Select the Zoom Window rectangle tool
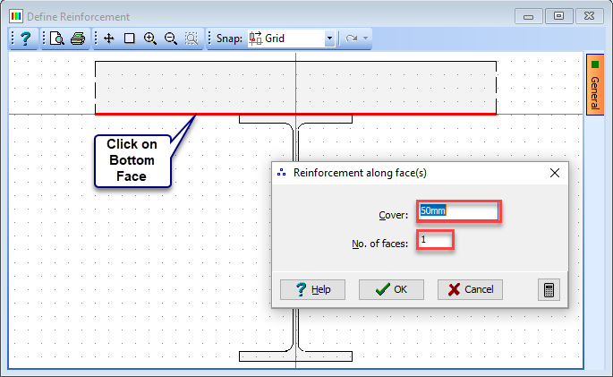This screenshot has height=377, width=613. click(130, 39)
